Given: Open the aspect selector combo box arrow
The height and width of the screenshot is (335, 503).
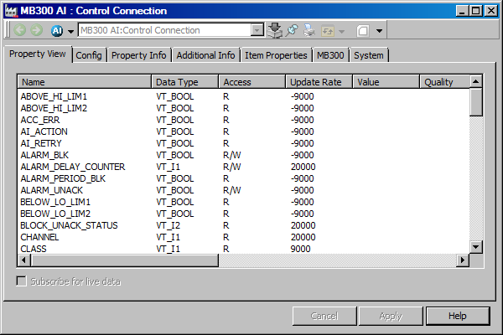Looking at the screenshot, I should pos(257,30).
